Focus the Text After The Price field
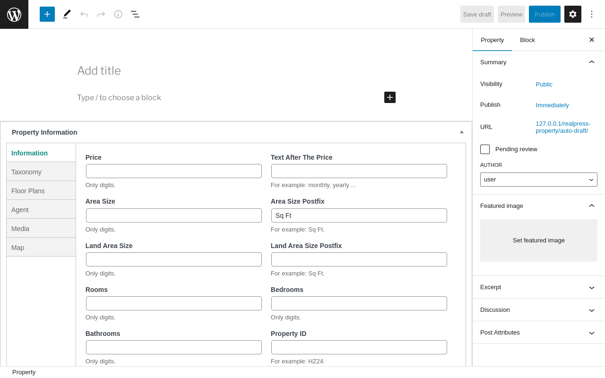Screen dimensions: 605x378 point(359,171)
